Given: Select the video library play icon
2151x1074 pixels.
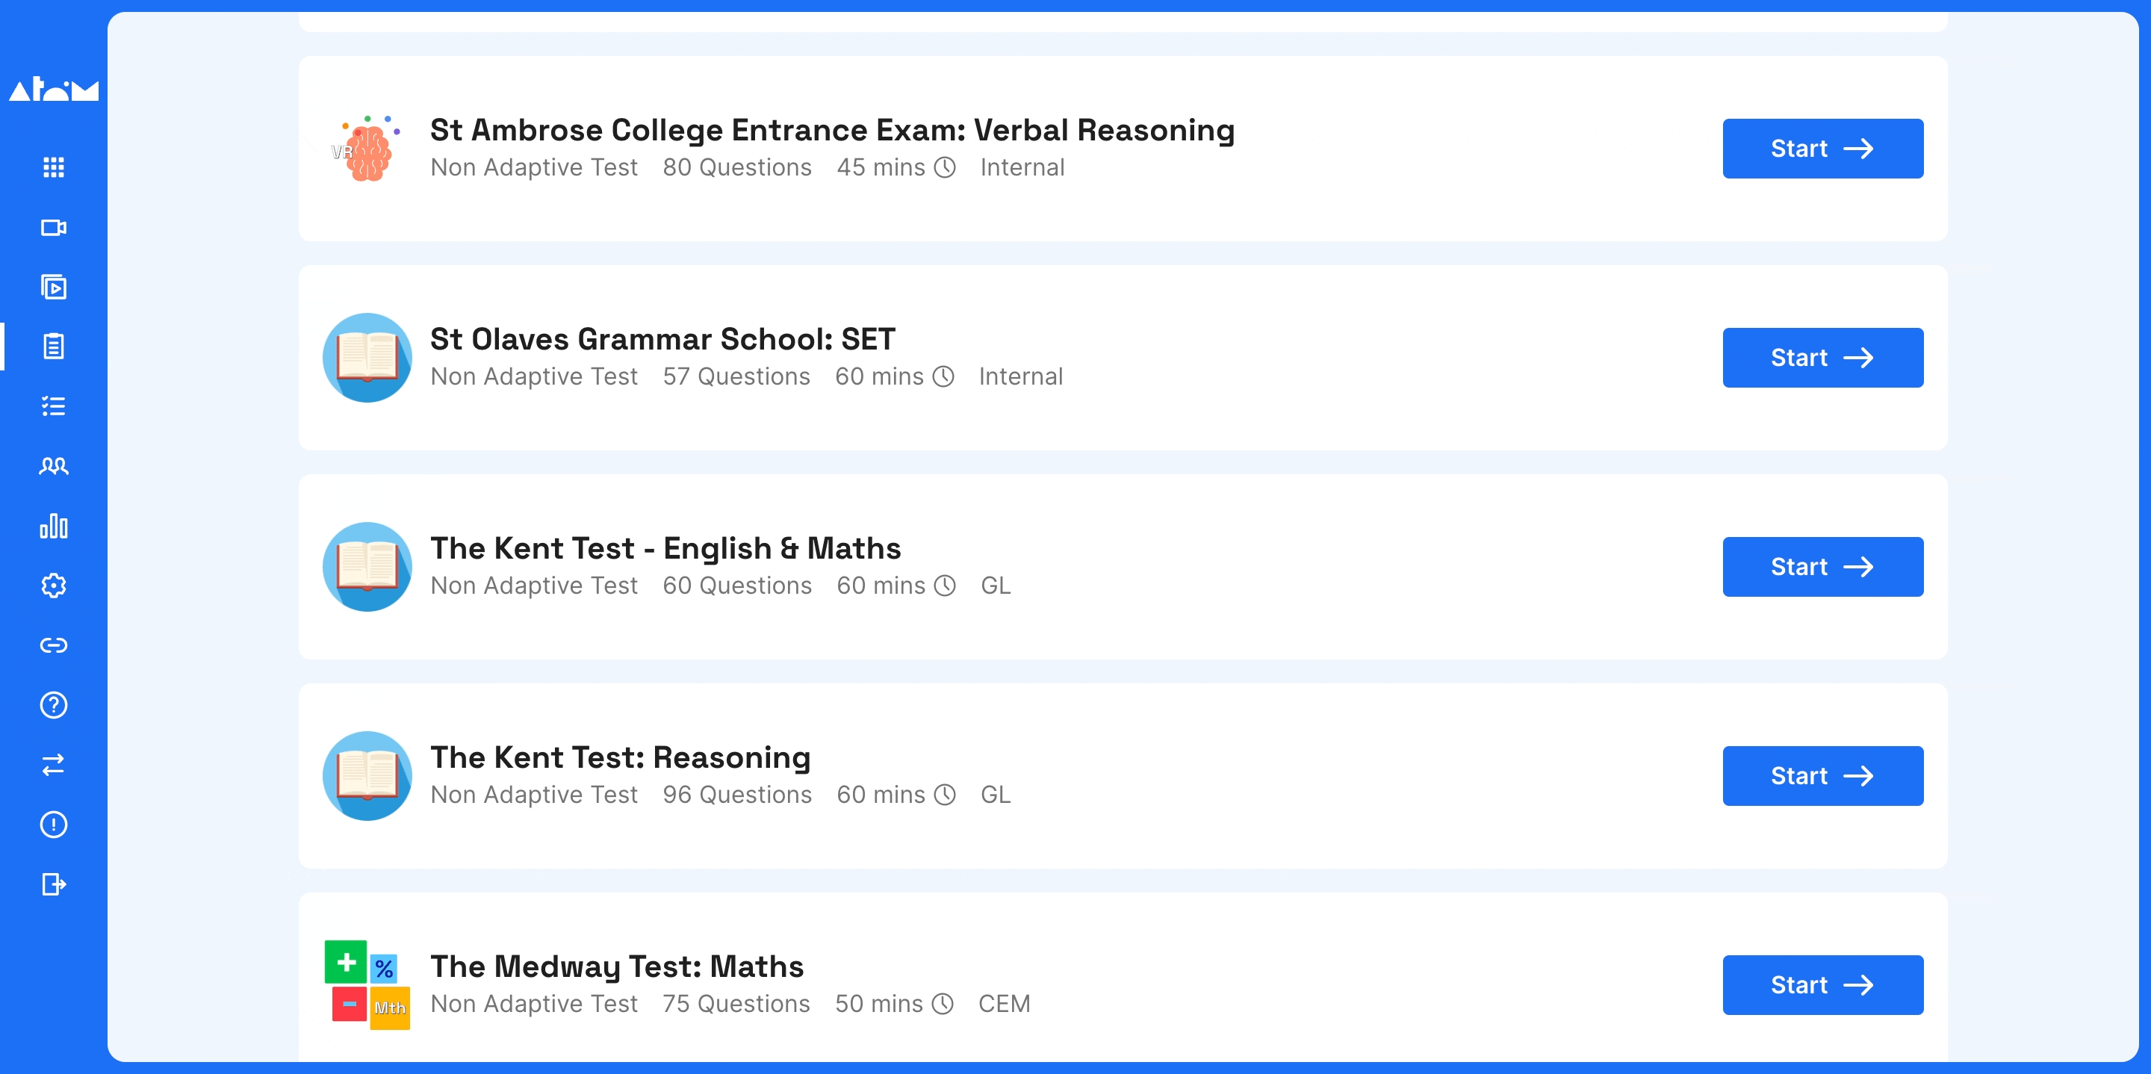Looking at the screenshot, I should click(54, 288).
